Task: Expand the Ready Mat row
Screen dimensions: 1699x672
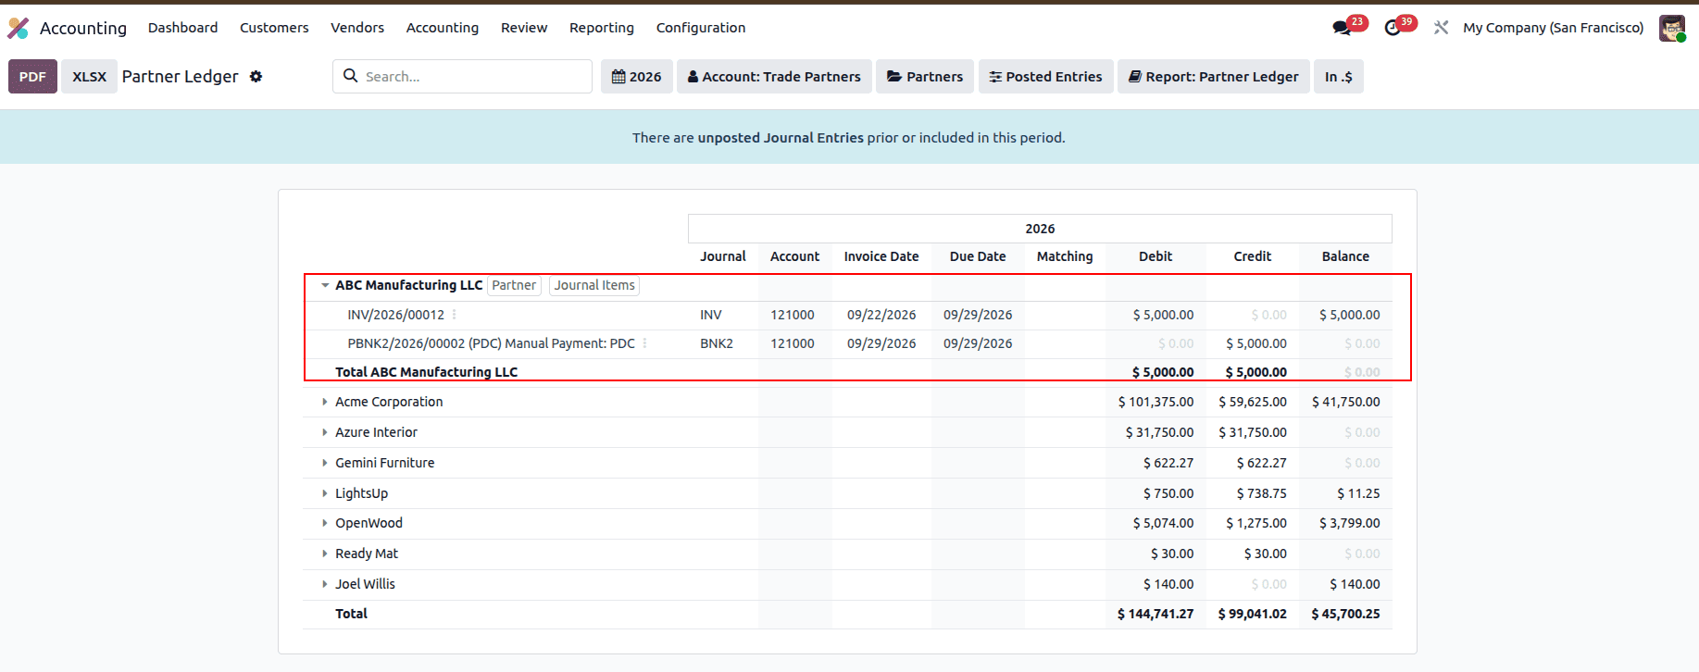Action: [x=325, y=554]
